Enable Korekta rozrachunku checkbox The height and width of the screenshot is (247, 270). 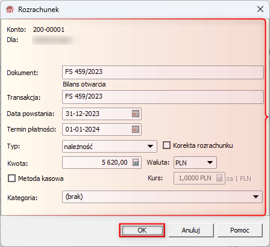tap(166, 145)
